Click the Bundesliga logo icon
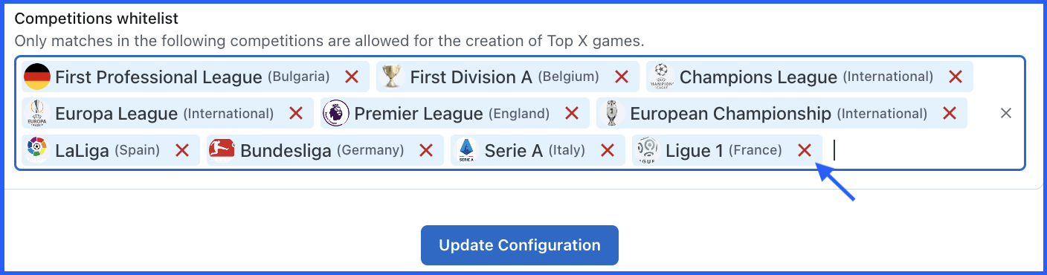This screenshot has width=1047, height=275. tap(222, 150)
